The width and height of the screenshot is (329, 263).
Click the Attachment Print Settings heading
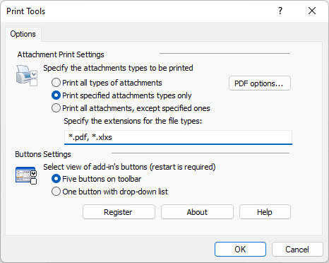point(61,54)
